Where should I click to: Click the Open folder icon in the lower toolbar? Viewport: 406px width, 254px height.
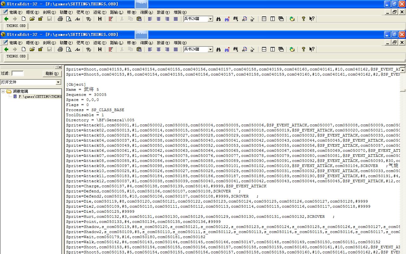(32, 49)
